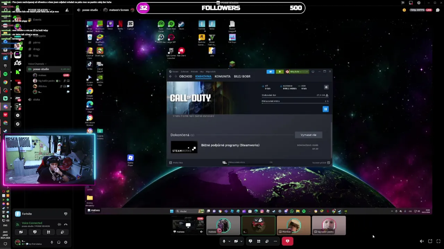Select the Miiirkos participant tile
The height and width of the screenshot is (249, 444).
click(x=293, y=225)
